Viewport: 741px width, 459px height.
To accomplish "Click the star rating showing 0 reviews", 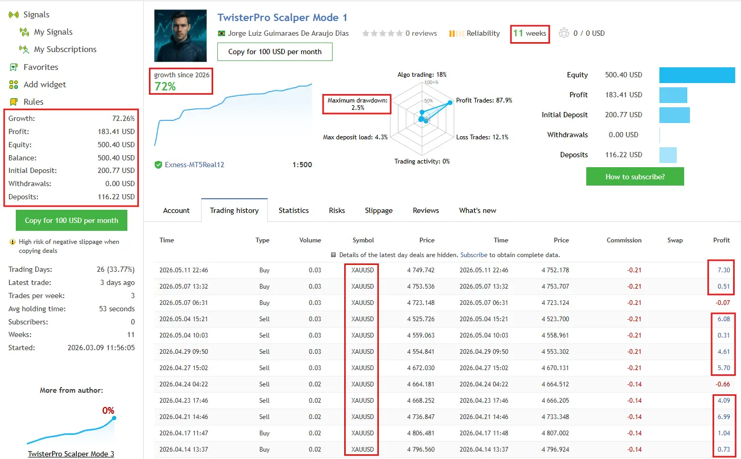I will click(x=383, y=34).
